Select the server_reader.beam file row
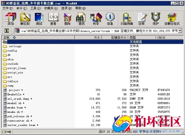The width and height of the screenshot is (185, 135). [x=93, y=125]
